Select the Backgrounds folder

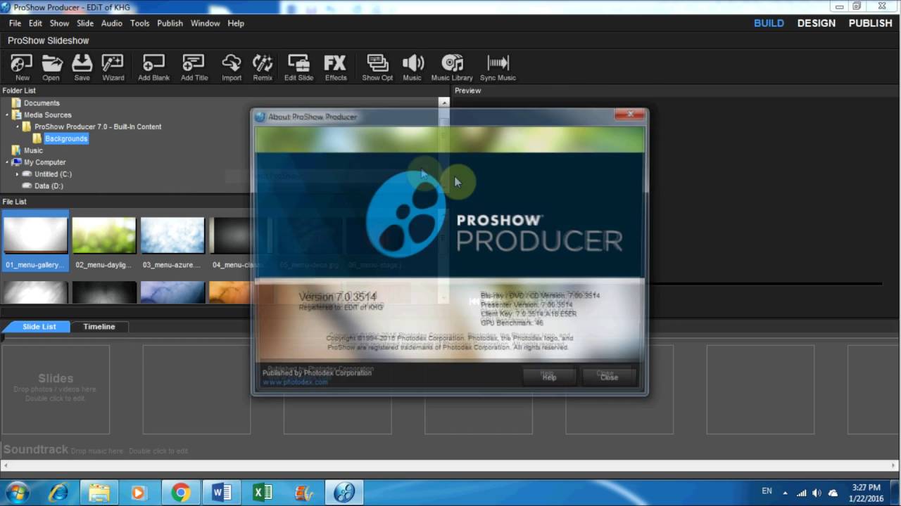click(x=66, y=138)
